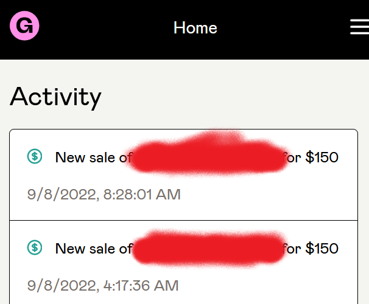Click the Activity heading
This screenshot has width=369, height=304.
(55, 97)
